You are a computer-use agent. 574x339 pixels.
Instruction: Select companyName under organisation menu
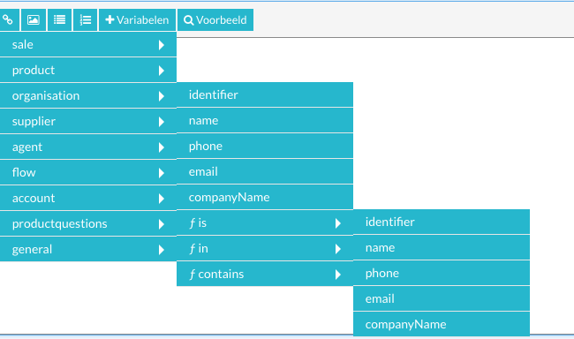265,198
